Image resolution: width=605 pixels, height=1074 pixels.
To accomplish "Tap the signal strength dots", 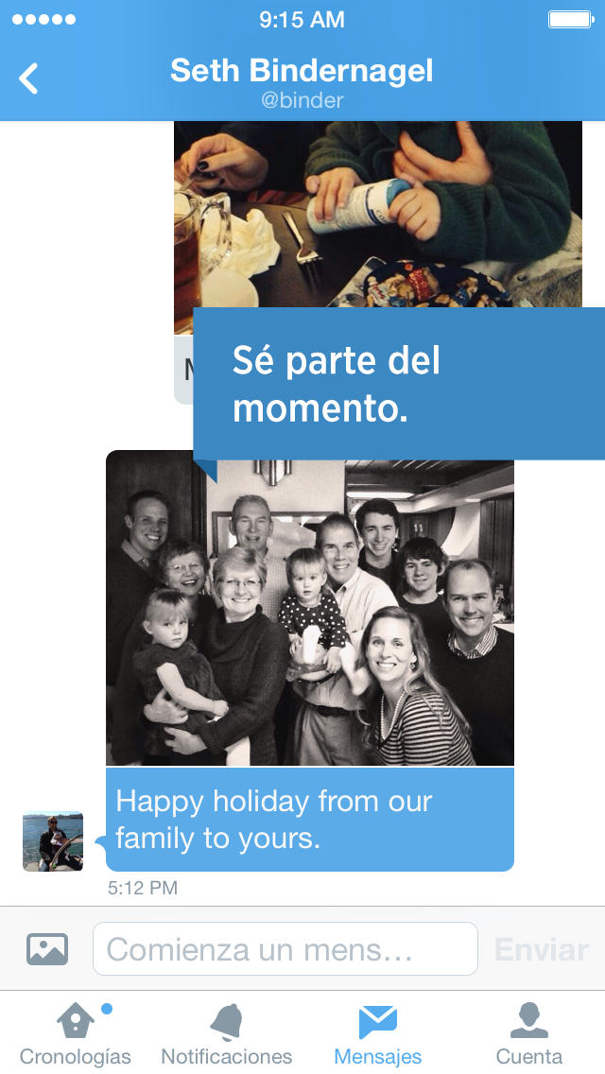I will tap(43, 19).
